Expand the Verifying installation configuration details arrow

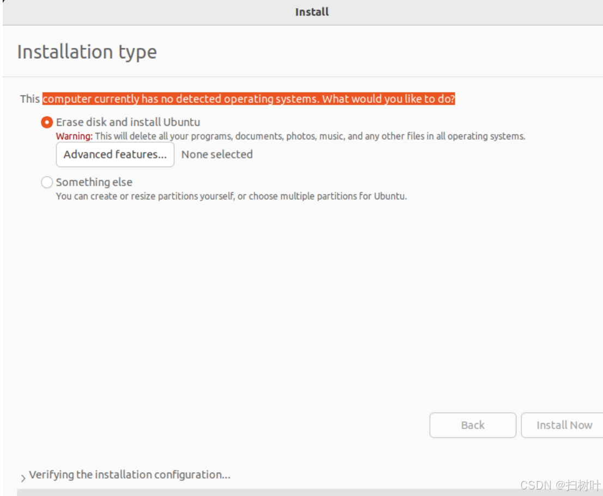(23, 477)
